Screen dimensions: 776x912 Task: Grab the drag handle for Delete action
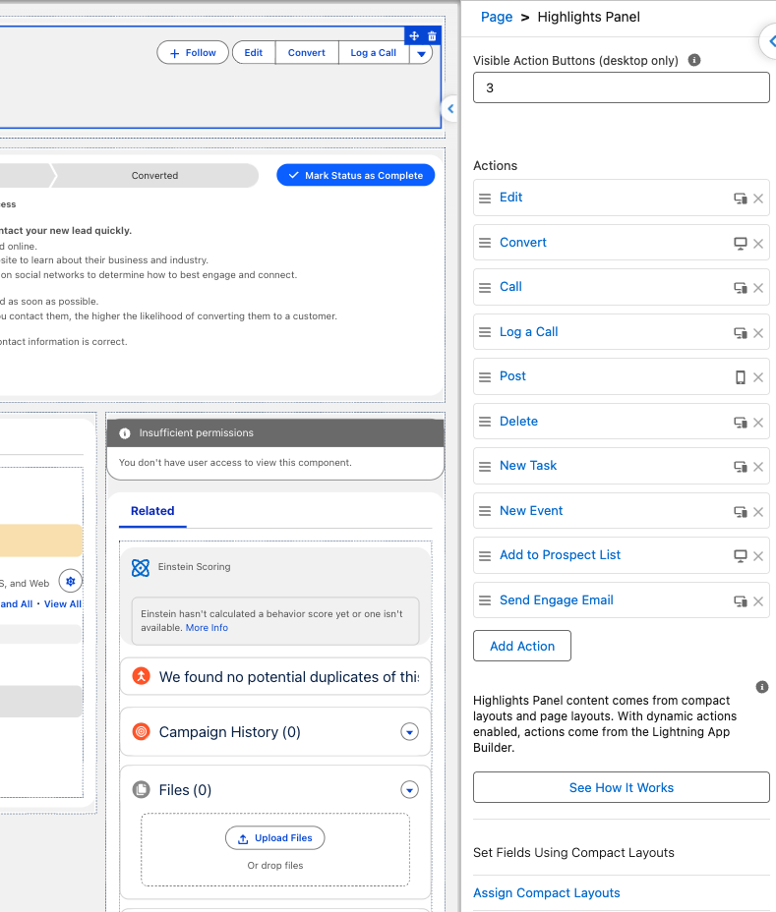click(484, 423)
